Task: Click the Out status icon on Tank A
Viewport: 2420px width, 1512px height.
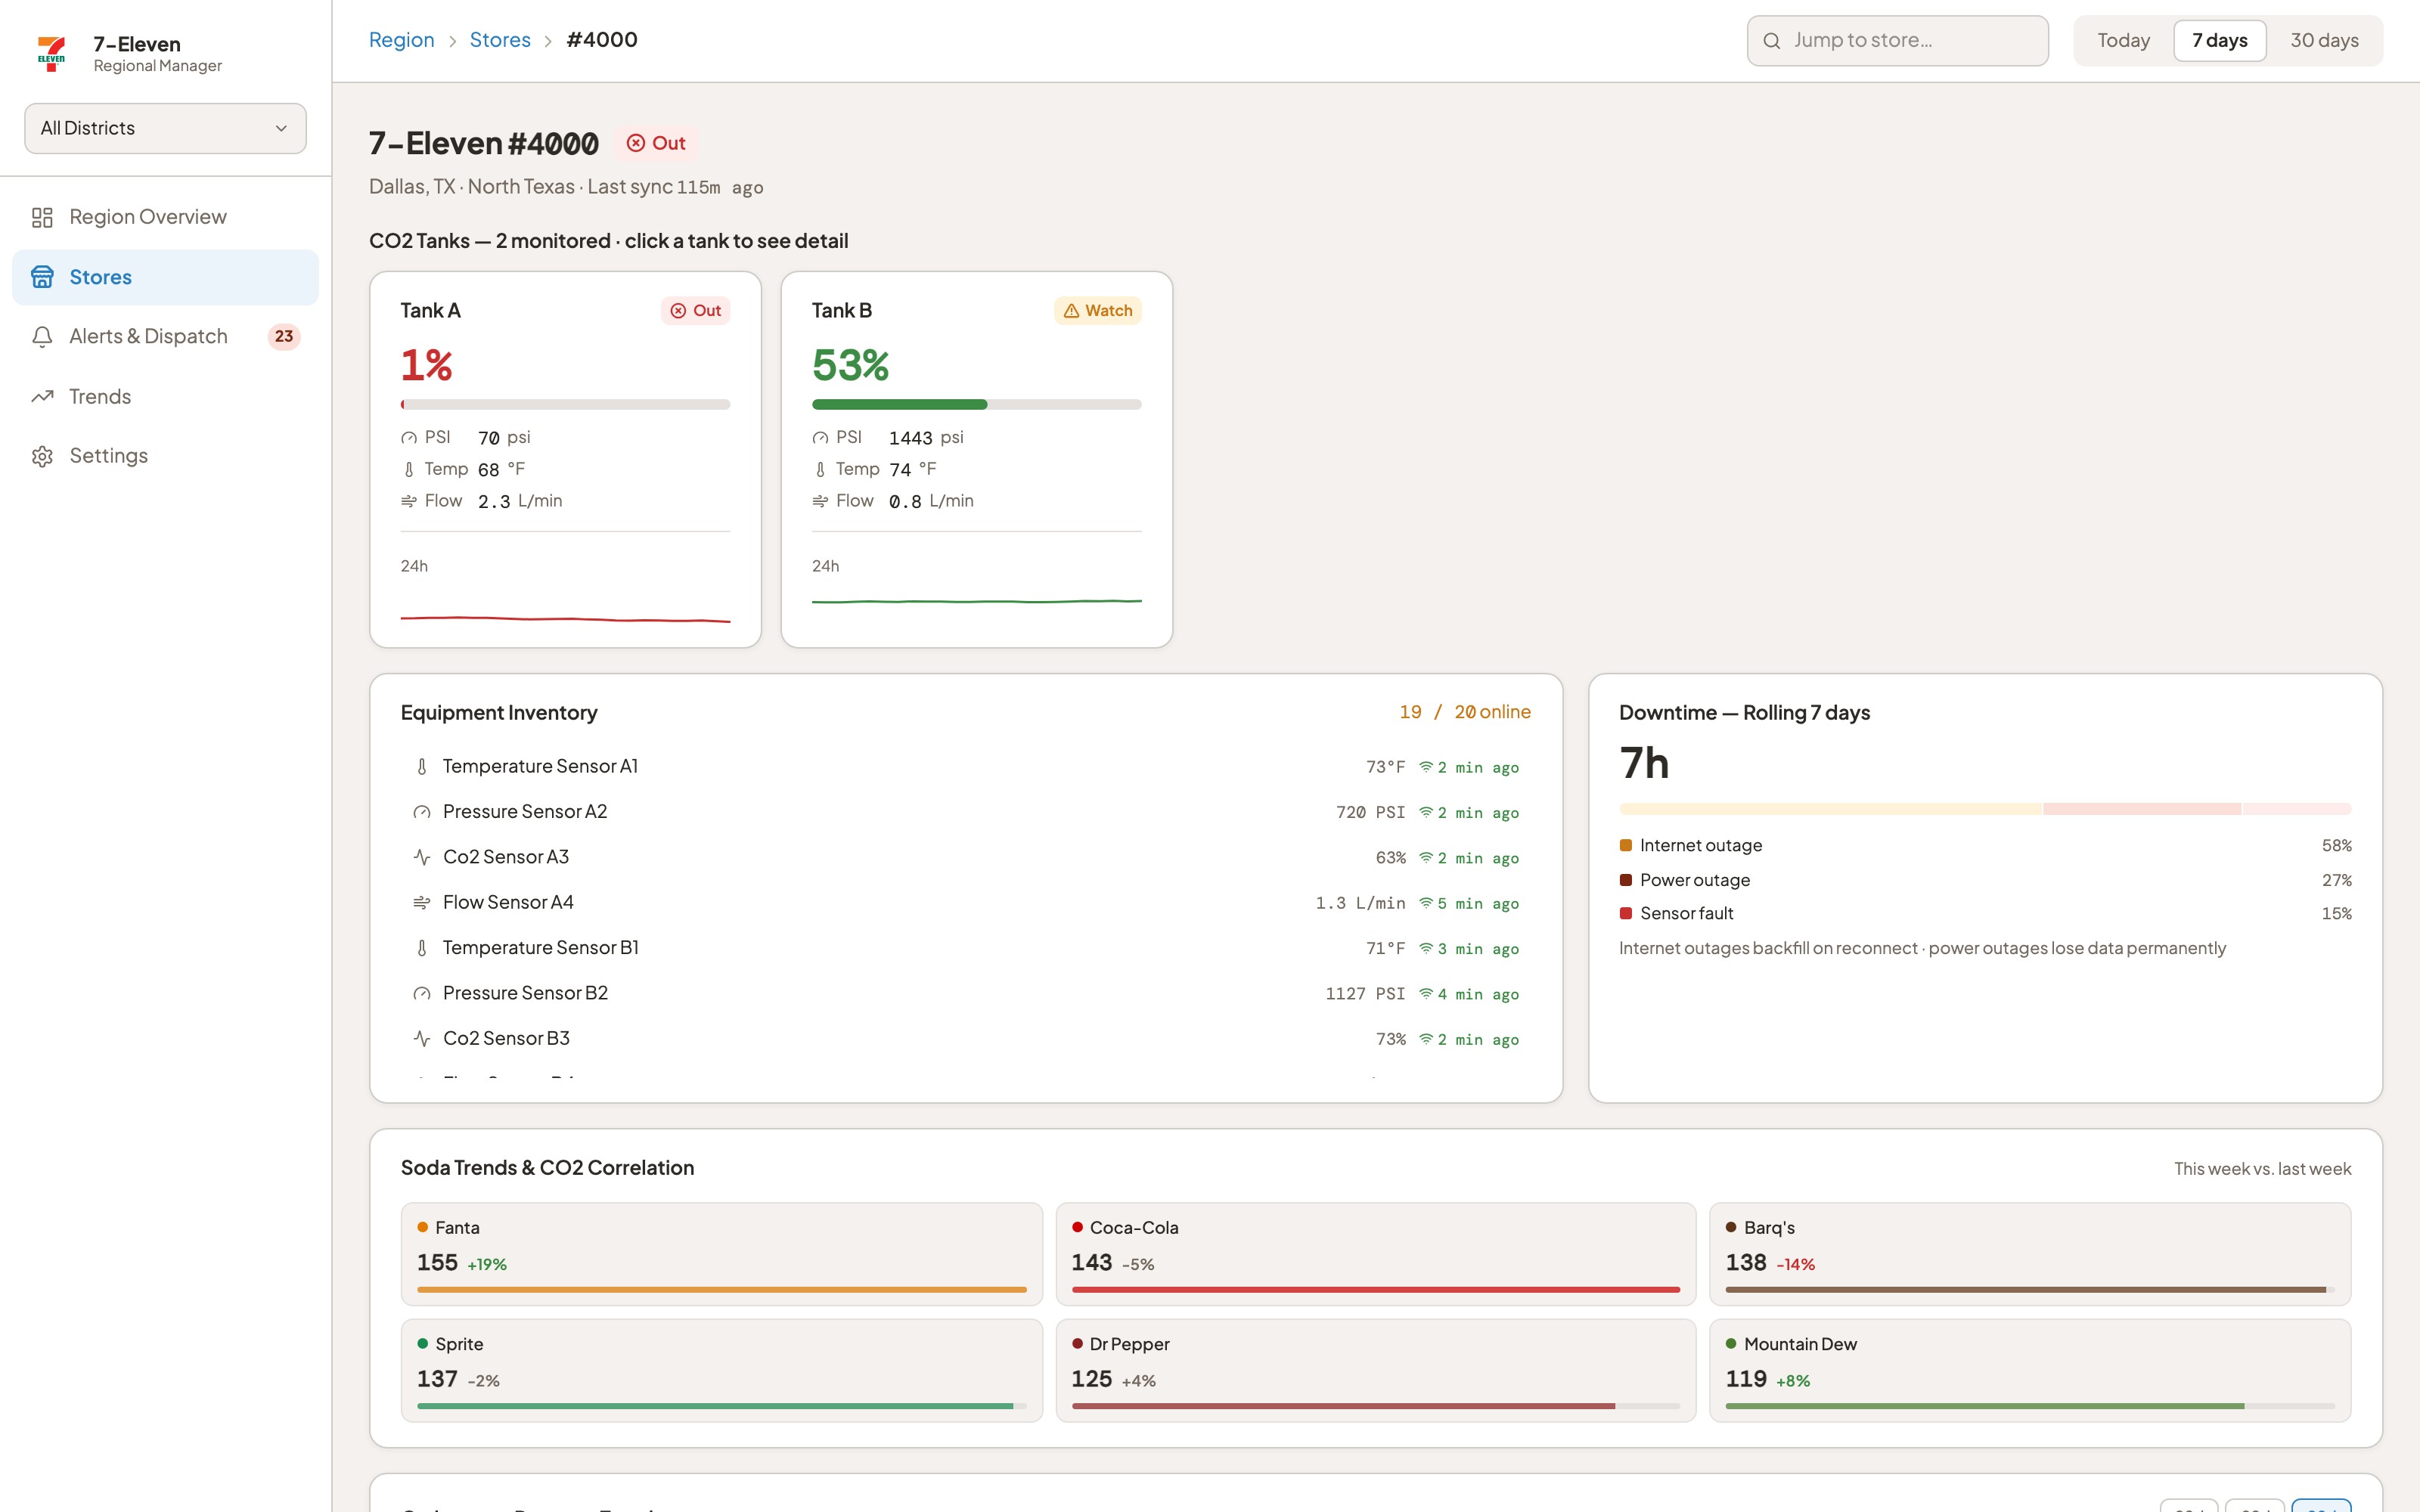Action: click(x=678, y=311)
